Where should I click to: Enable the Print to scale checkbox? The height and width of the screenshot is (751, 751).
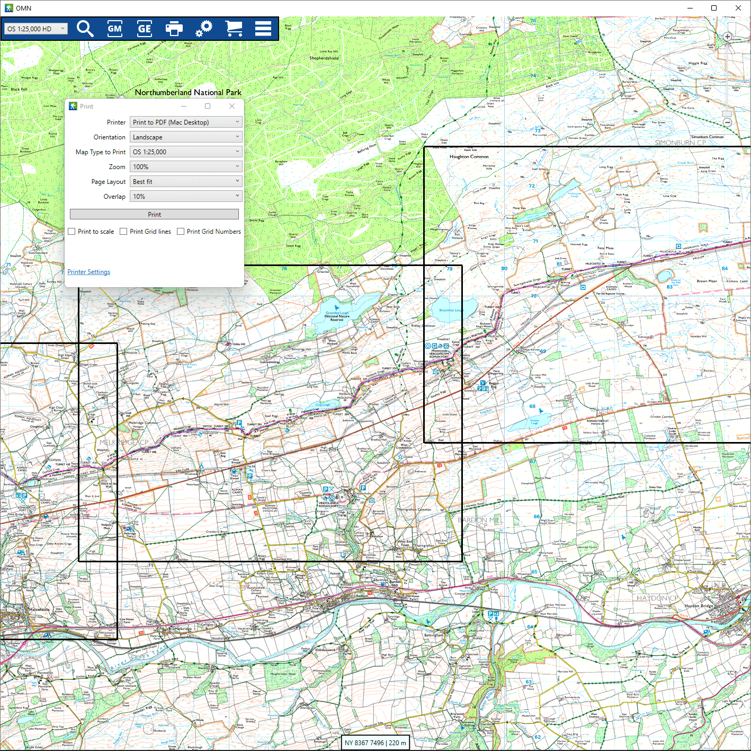(72, 232)
